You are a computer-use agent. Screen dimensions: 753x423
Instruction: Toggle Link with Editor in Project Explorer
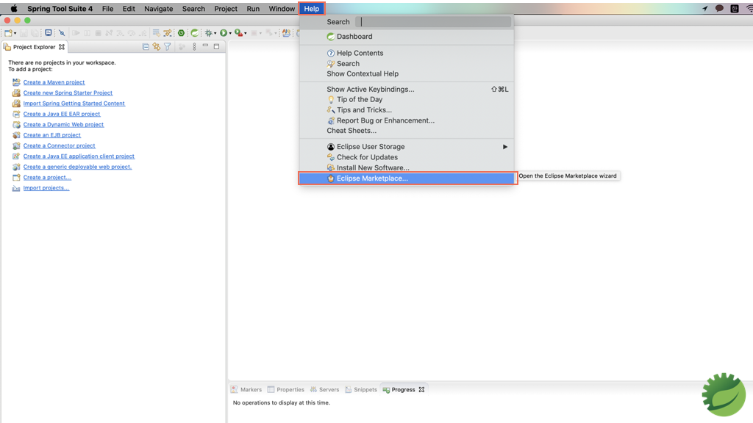coord(157,46)
